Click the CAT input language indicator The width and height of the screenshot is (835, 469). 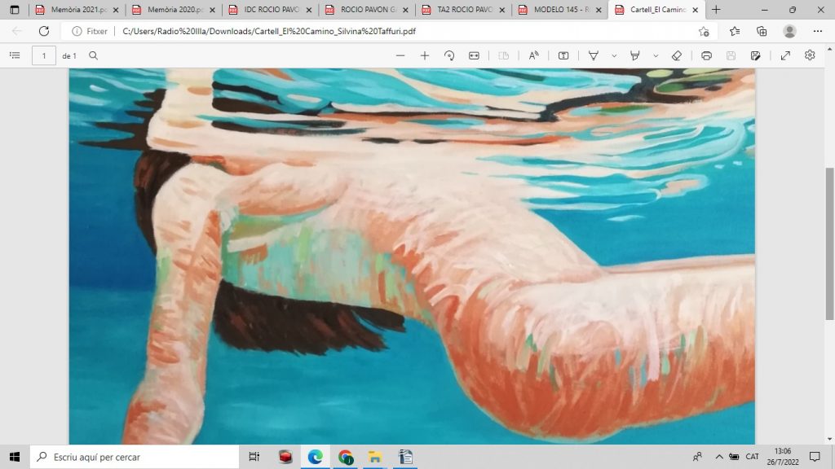pos(752,457)
